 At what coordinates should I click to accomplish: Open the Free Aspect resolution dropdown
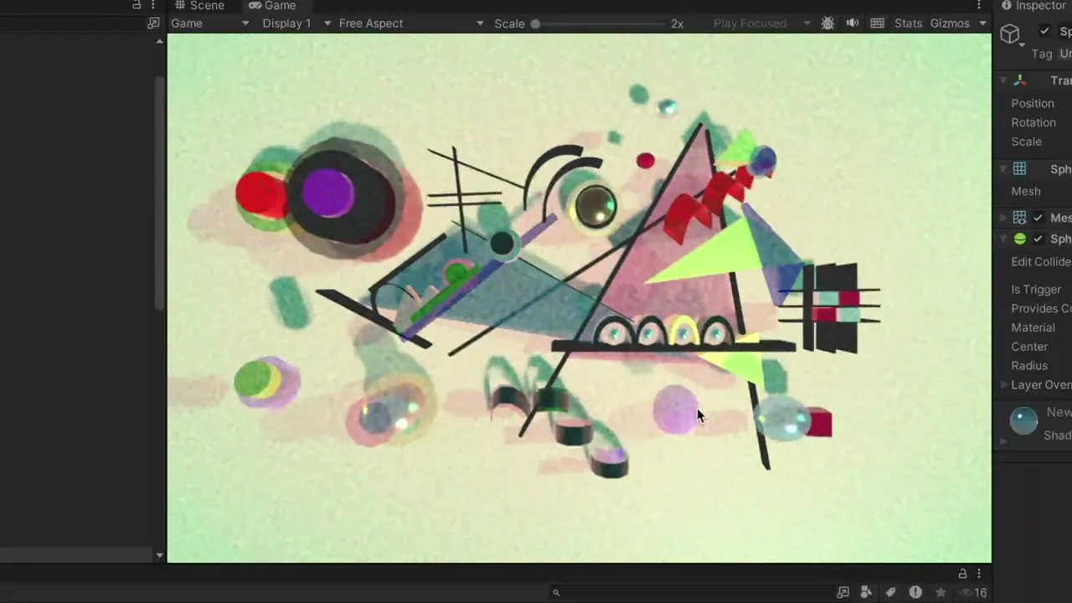pos(411,23)
